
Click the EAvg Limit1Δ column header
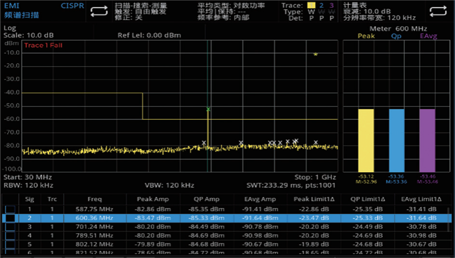[421, 199]
